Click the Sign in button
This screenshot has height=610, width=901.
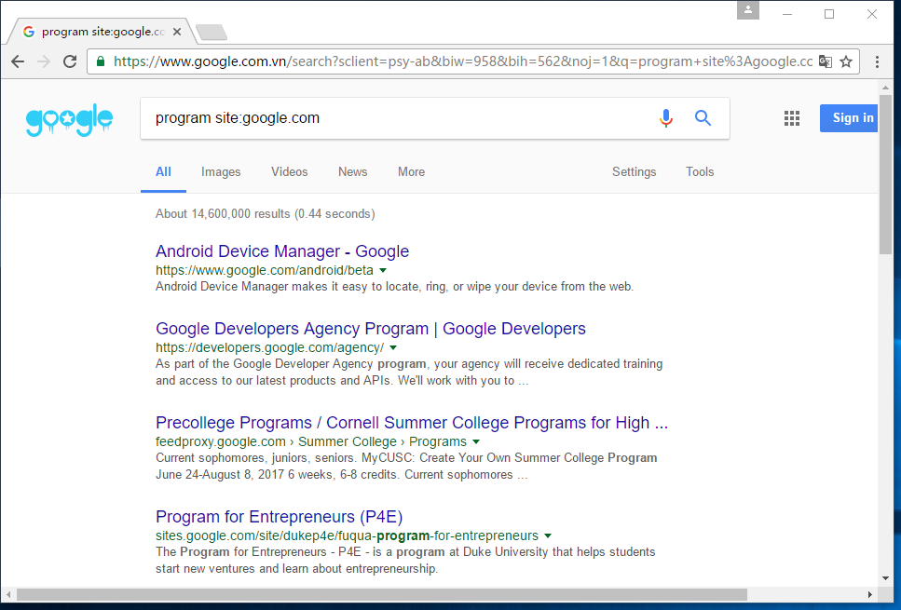tap(849, 117)
